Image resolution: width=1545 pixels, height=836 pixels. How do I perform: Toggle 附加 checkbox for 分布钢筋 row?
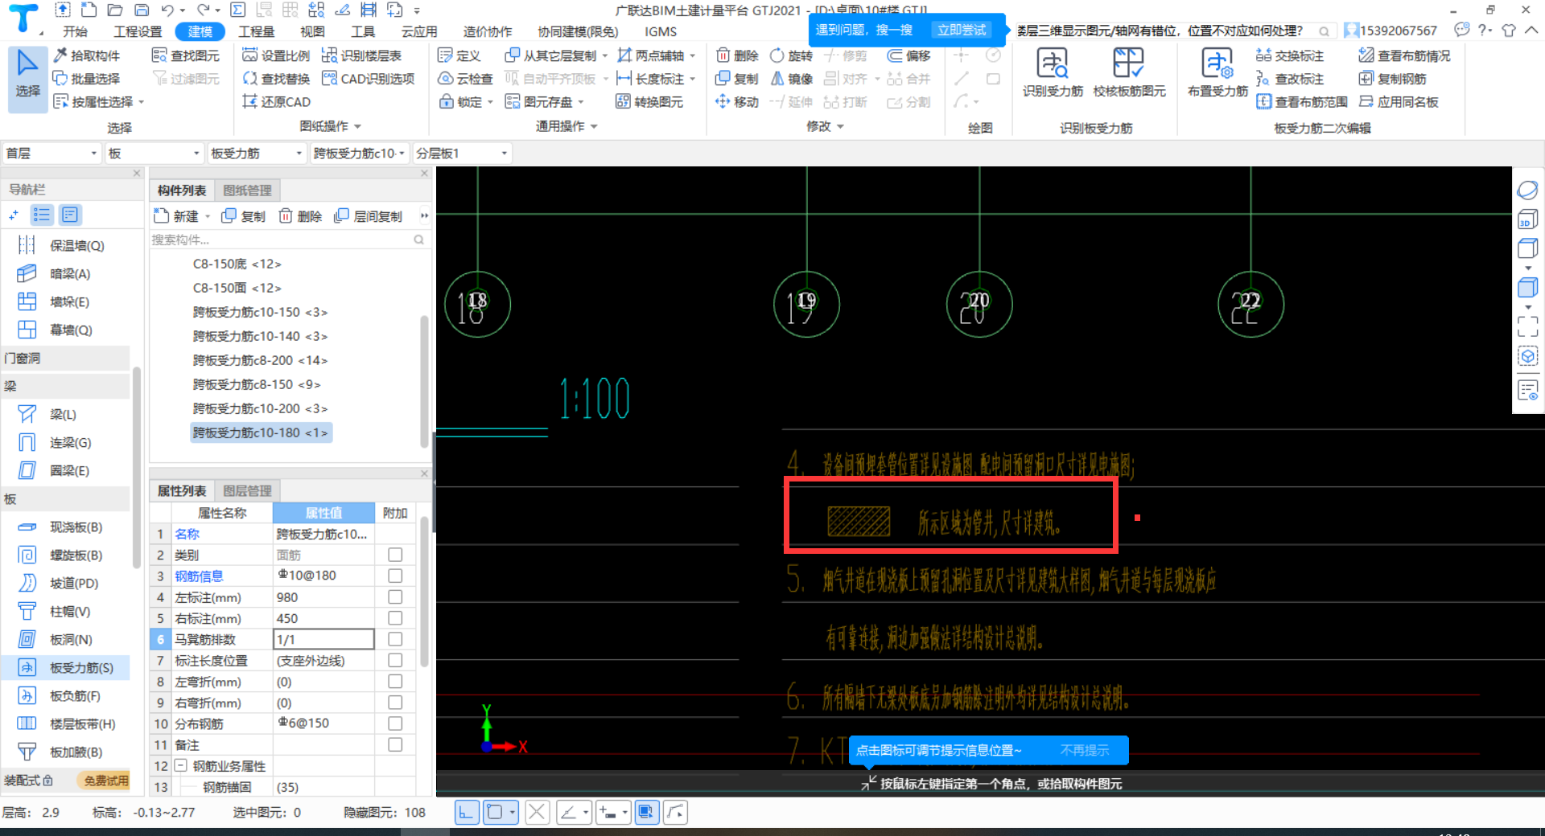(395, 723)
